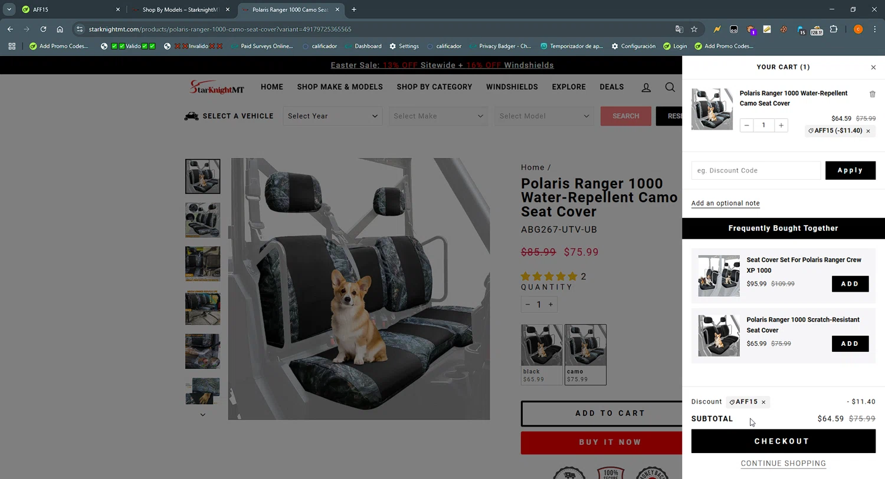Open the tab search dropdown arrow
The width and height of the screenshot is (885, 479).
pyautogui.click(x=9, y=9)
